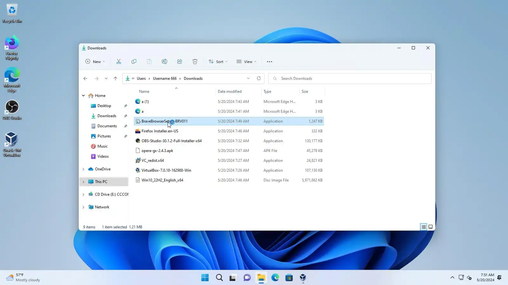Image resolution: width=508 pixels, height=285 pixels.
Task: Expand the Network tree node
Action: click(x=84, y=207)
